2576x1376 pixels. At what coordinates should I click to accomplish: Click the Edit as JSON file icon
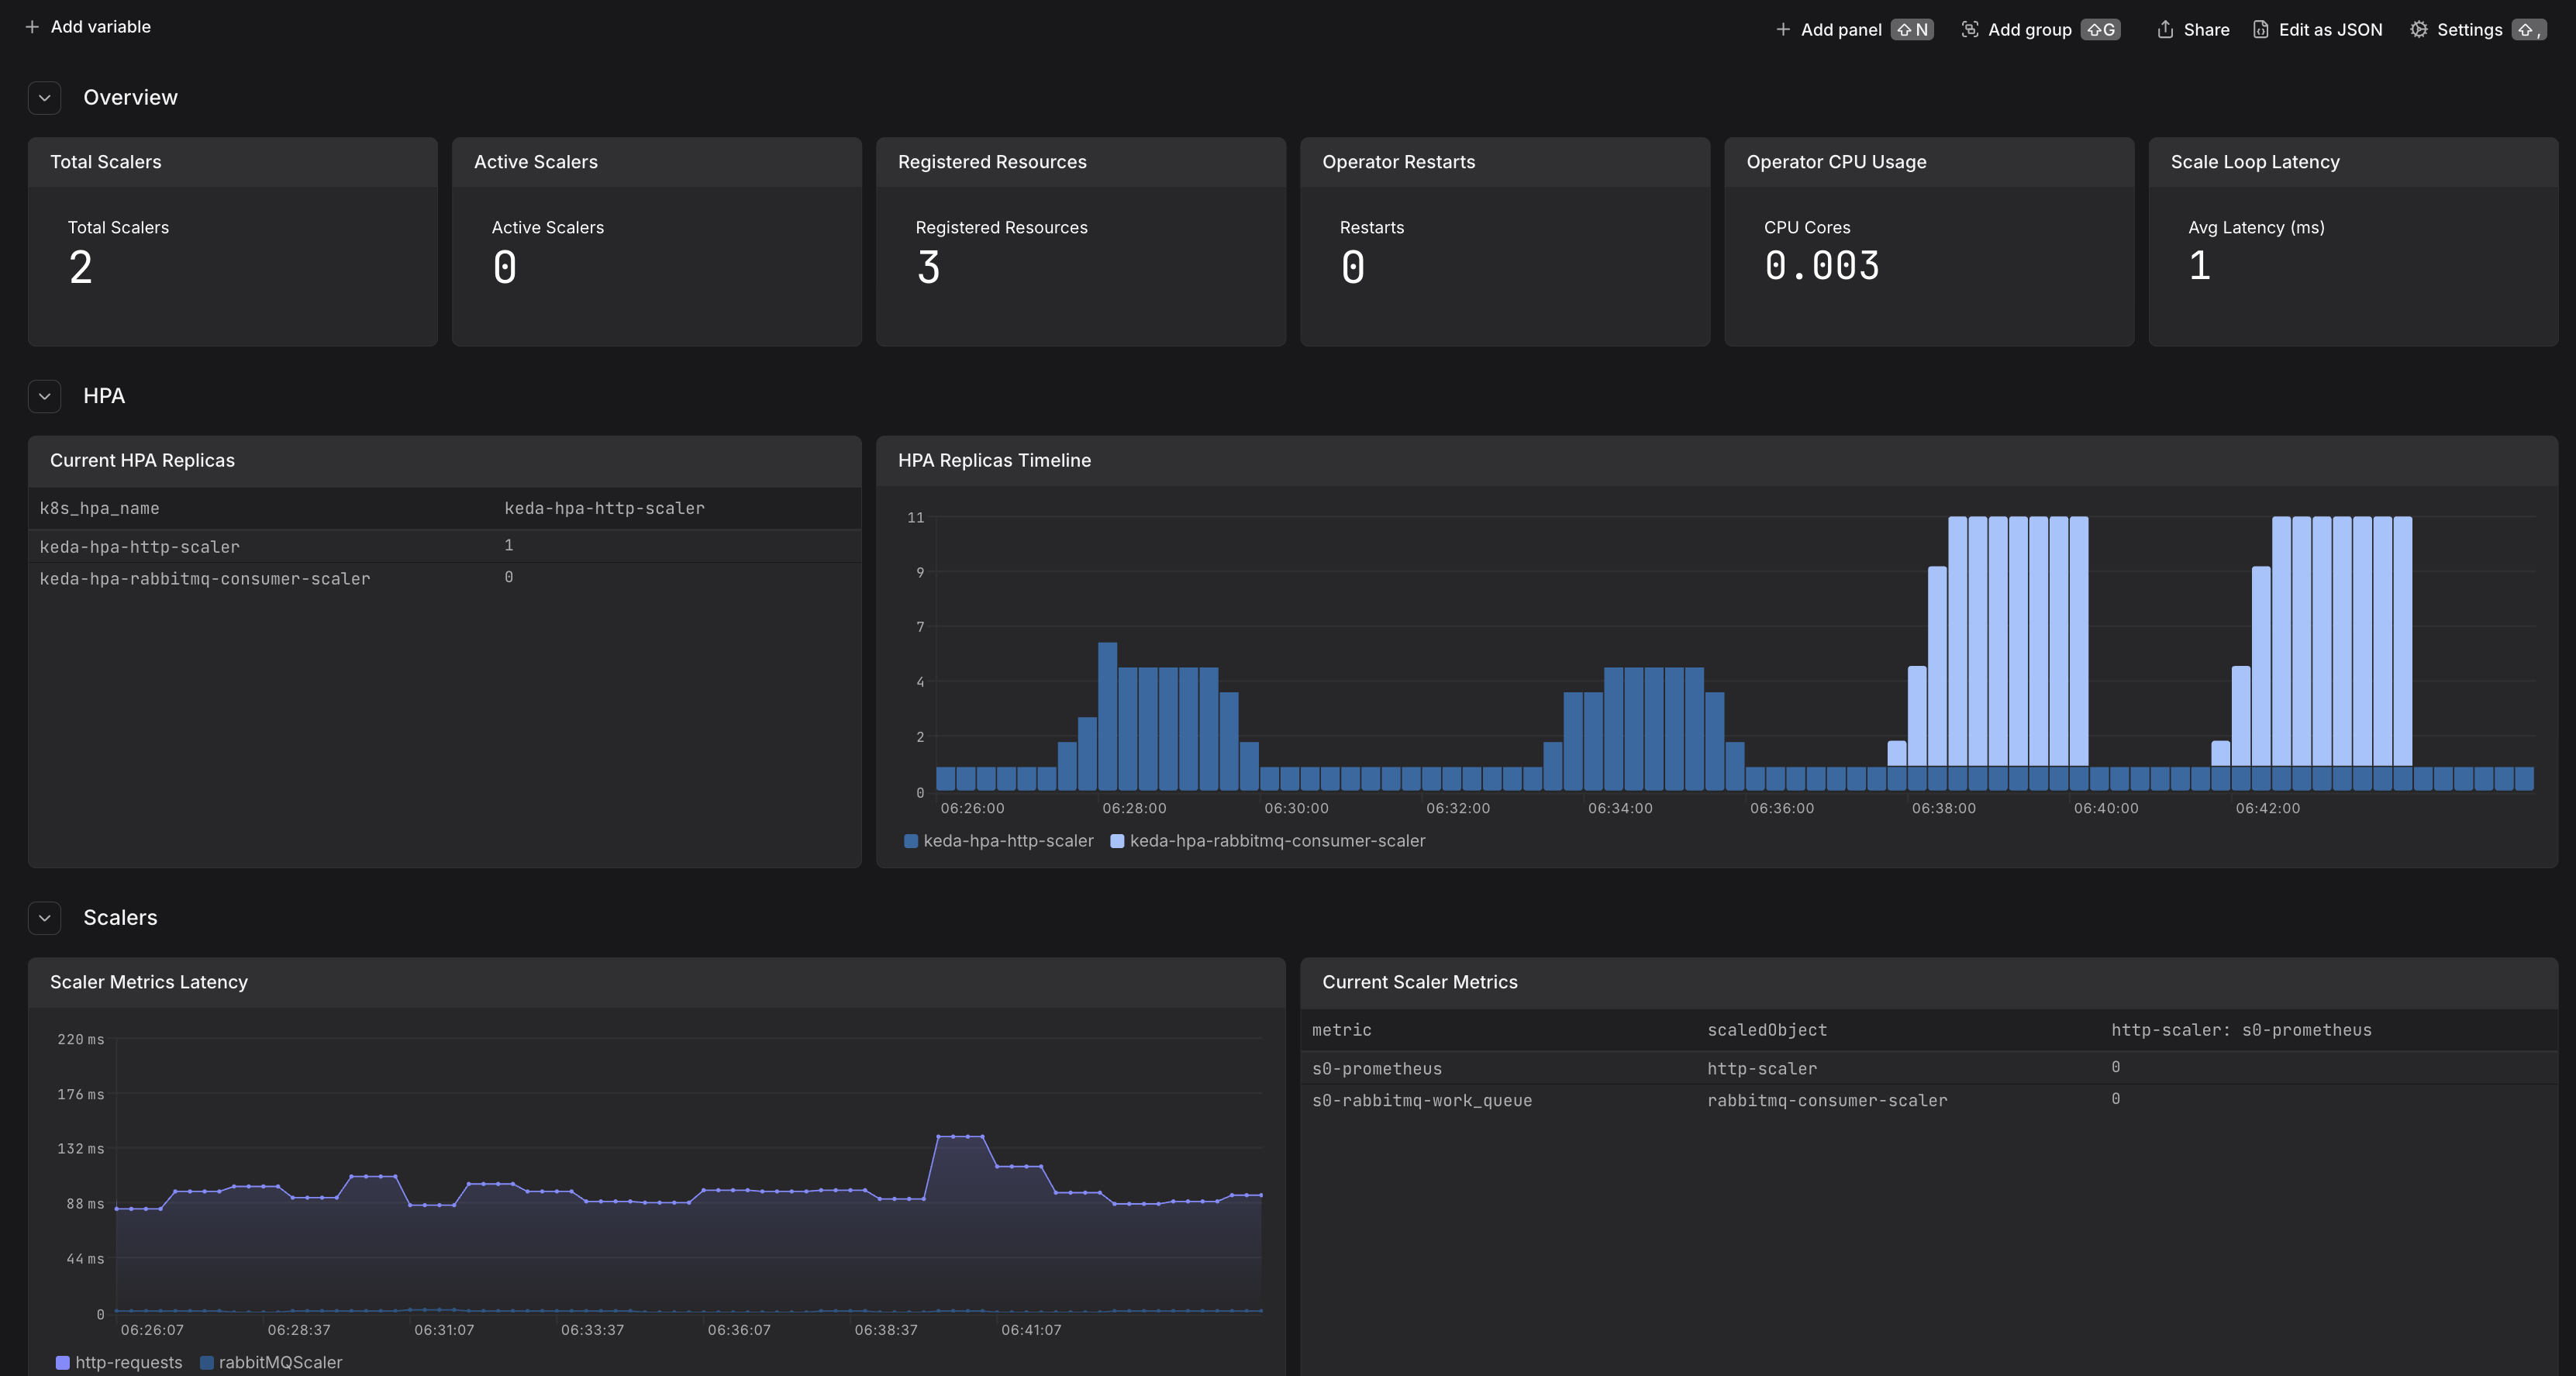click(2260, 30)
